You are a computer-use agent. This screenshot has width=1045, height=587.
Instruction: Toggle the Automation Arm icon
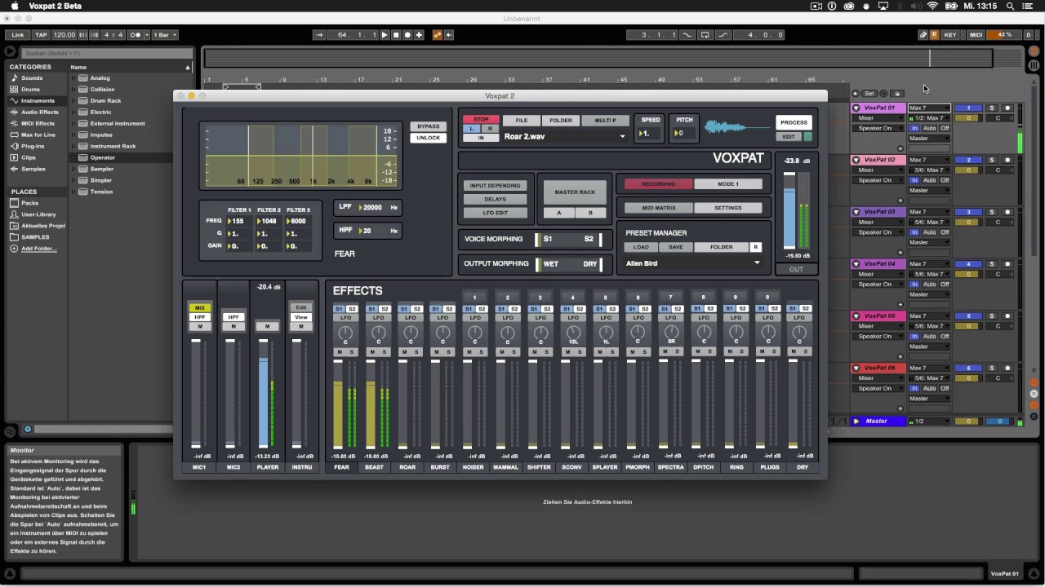click(x=438, y=35)
